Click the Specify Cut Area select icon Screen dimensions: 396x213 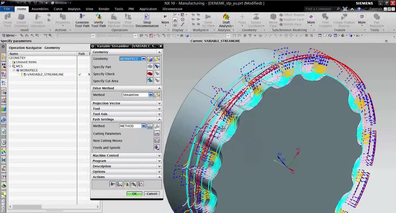[150, 81]
